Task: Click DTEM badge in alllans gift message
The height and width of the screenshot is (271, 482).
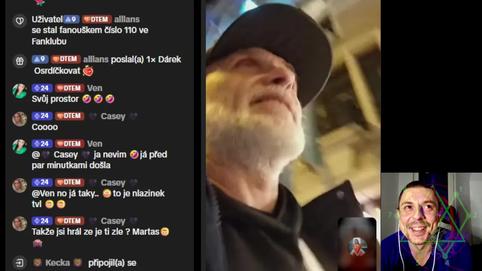Action: 66,59
